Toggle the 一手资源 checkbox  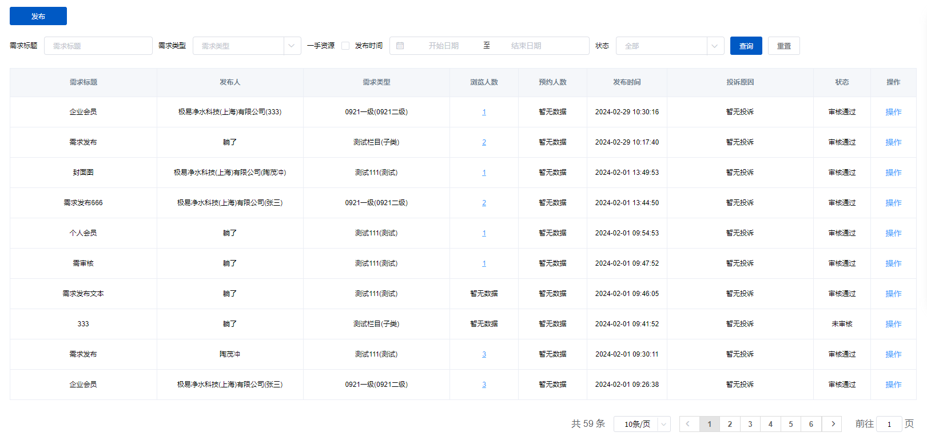coord(345,46)
